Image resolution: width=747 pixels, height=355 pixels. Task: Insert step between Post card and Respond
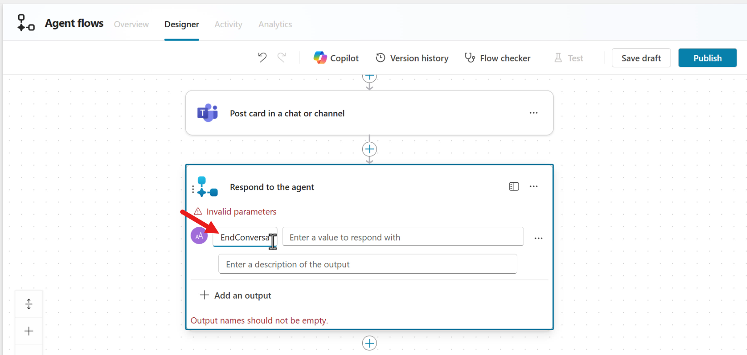click(x=369, y=149)
